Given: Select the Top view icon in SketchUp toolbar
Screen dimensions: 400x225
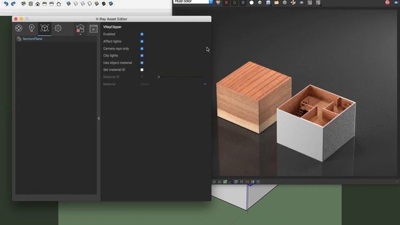Looking at the screenshot, I should coord(31,4).
